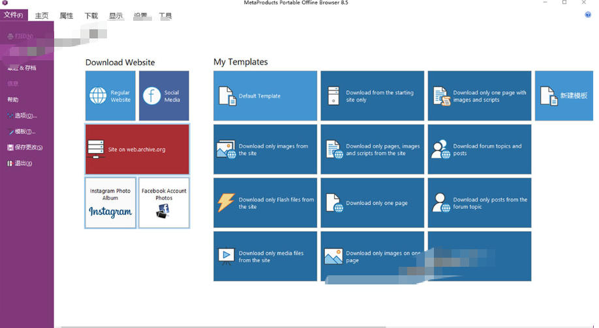Select the Social Media Facebook icon tile

click(151, 96)
